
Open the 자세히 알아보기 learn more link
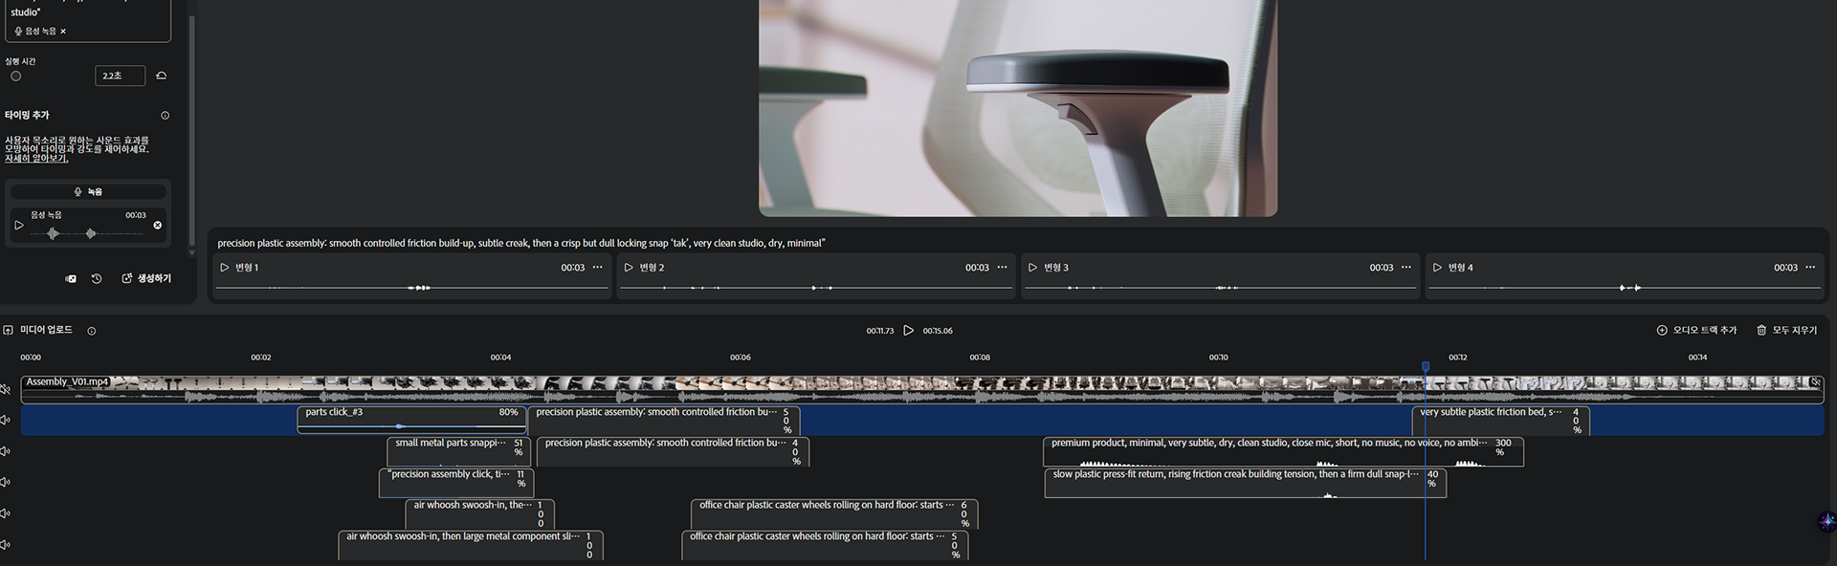coord(36,159)
